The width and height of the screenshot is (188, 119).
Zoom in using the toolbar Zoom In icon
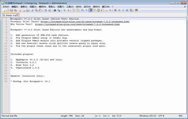click(x=64, y=11)
